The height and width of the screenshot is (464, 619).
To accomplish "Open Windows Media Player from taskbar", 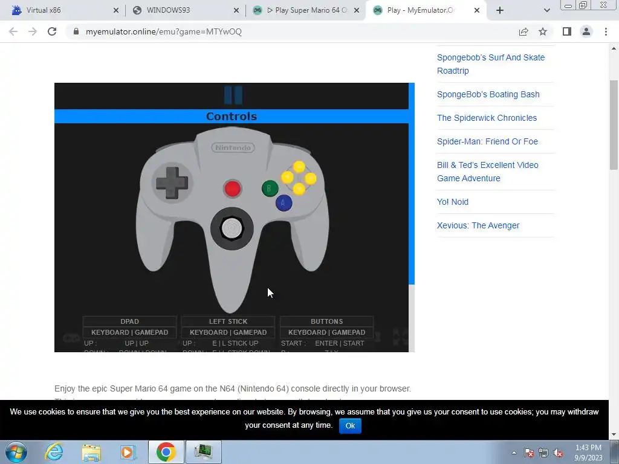I will [x=128, y=452].
